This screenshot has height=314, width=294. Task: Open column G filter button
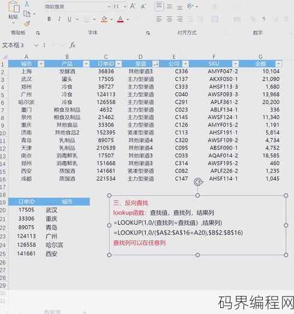point(279,64)
